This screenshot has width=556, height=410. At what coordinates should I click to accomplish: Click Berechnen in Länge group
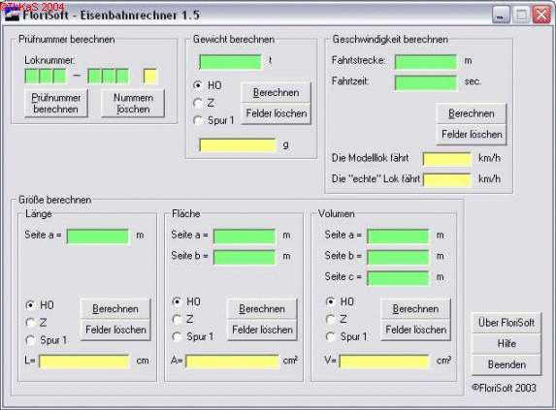click(115, 309)
